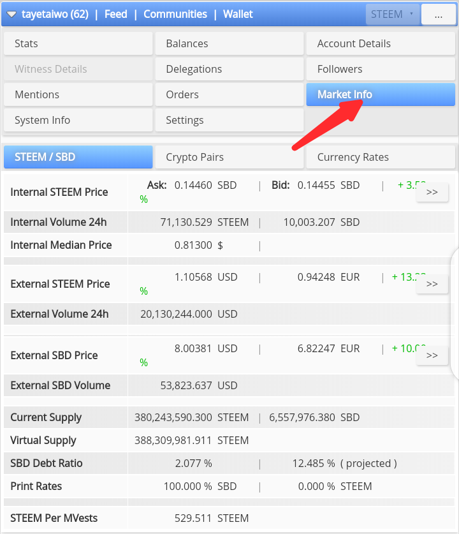The height and width of the screenshot is (534, 459).
Task: Expand Internal STEEM Price details with >> button
Action: 432,192
